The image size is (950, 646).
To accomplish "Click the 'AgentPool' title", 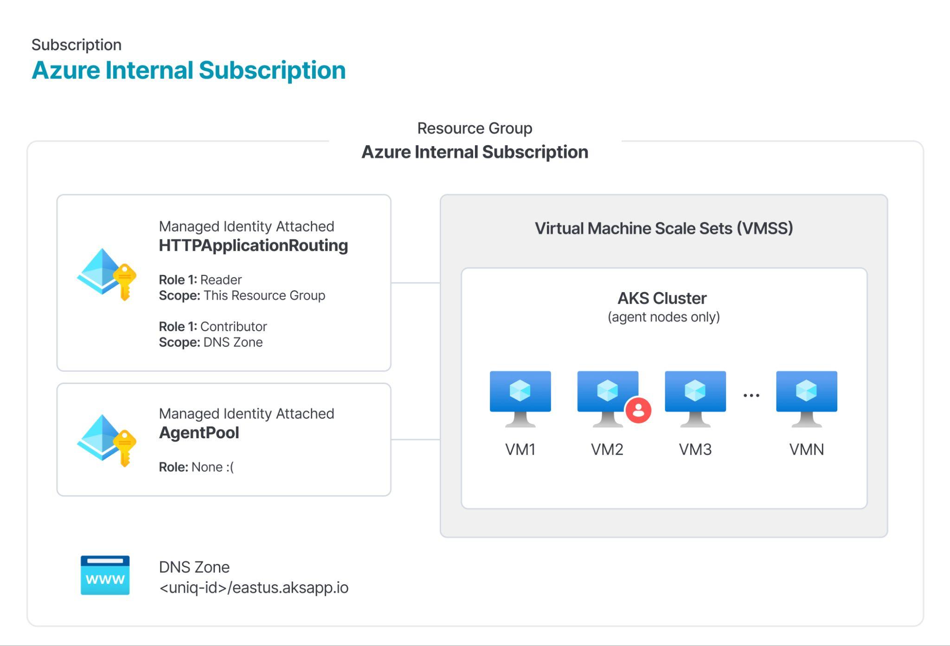I will tap(199, 433).
